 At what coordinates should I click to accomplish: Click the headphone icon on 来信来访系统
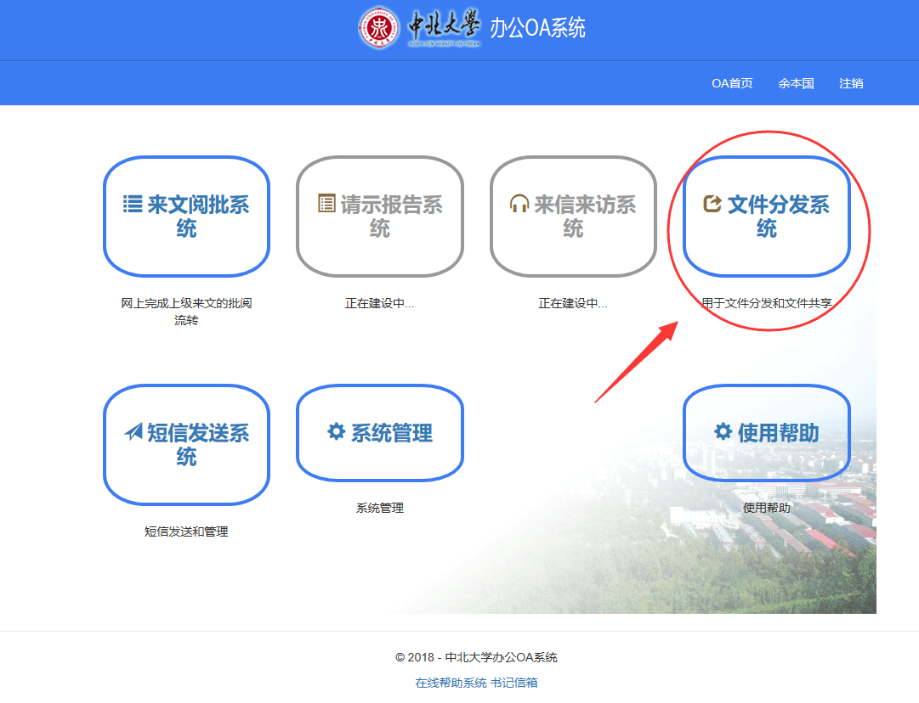(x=519, y=205)
